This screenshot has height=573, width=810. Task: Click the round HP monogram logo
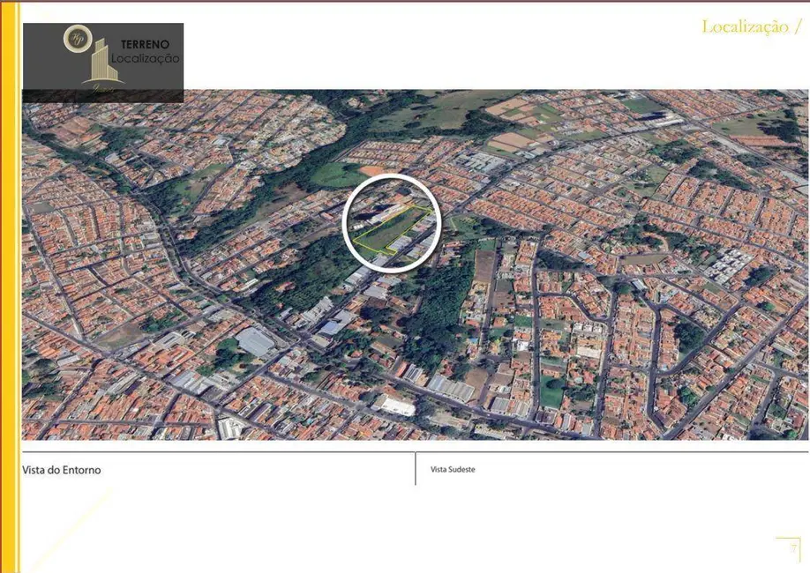pyautogui.click(x=78, y=38)
